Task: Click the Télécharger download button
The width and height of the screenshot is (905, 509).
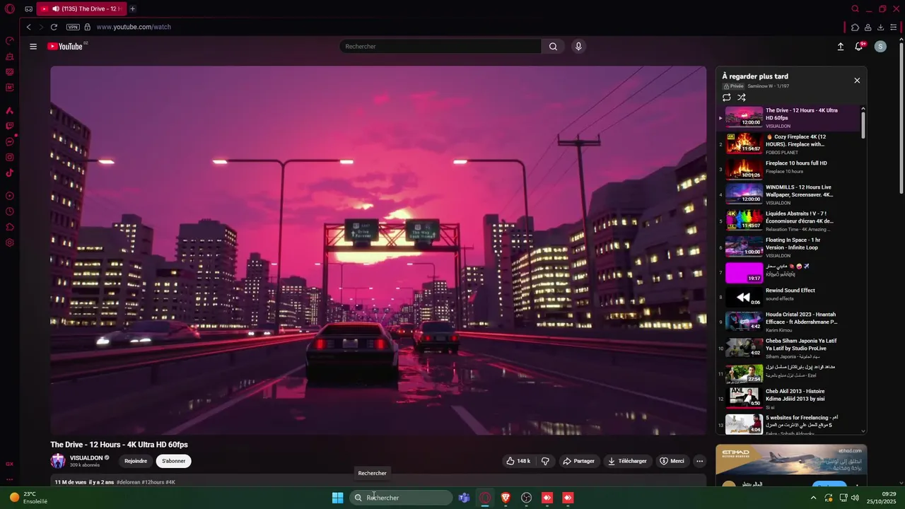Action: (x=627, y=461)
